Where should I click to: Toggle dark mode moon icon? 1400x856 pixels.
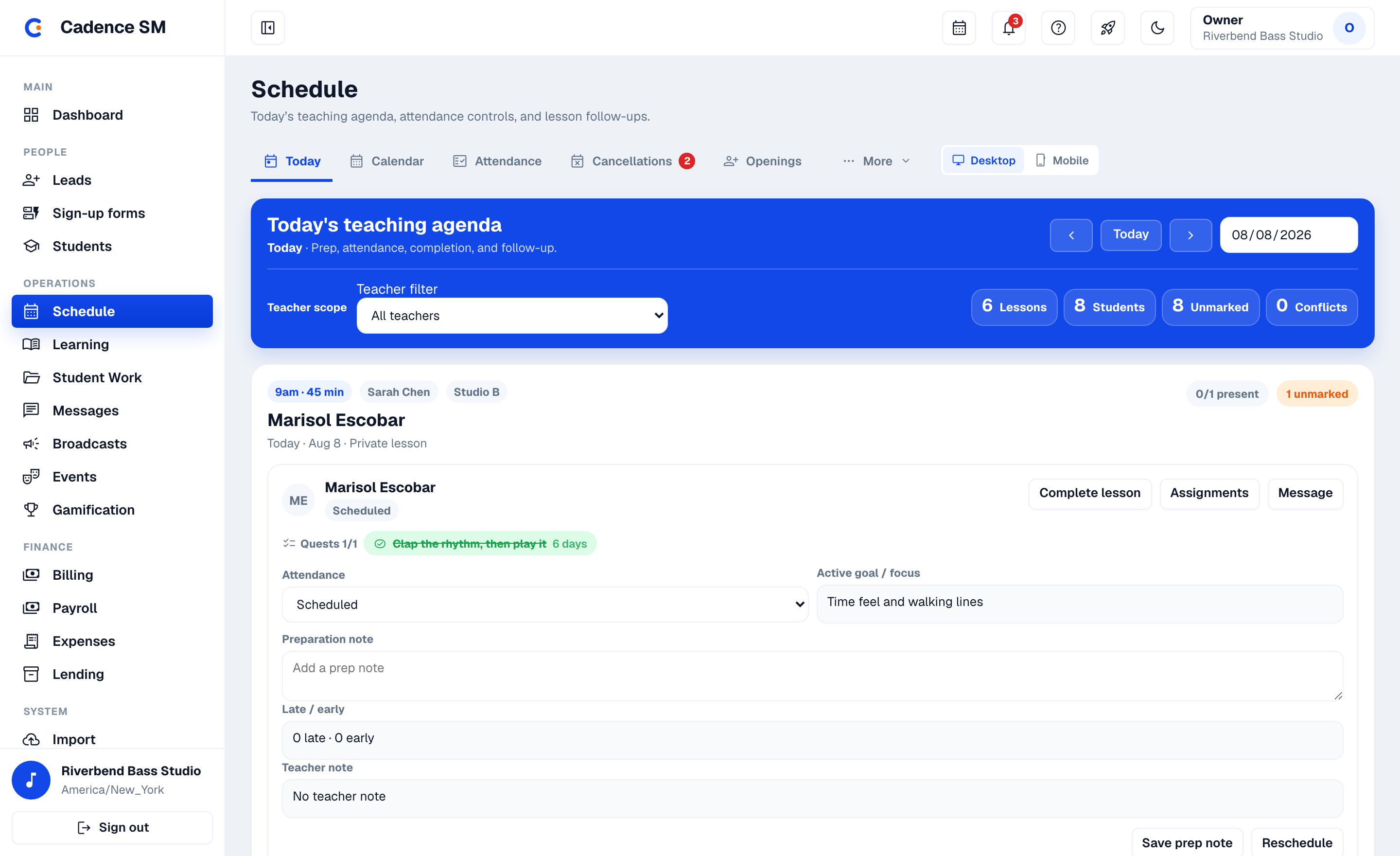[1157, 27]
